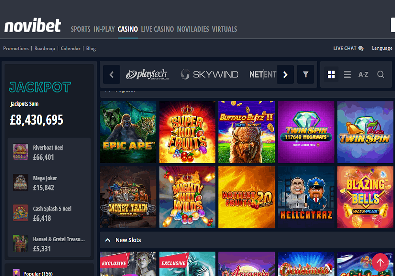Open Mighty Hot Wilds game
Viewport: 395px width, 276px height.
[x=187, y=197]
